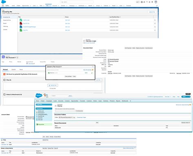
Task: Click the red PDF file icon in list
Action: 21,24
